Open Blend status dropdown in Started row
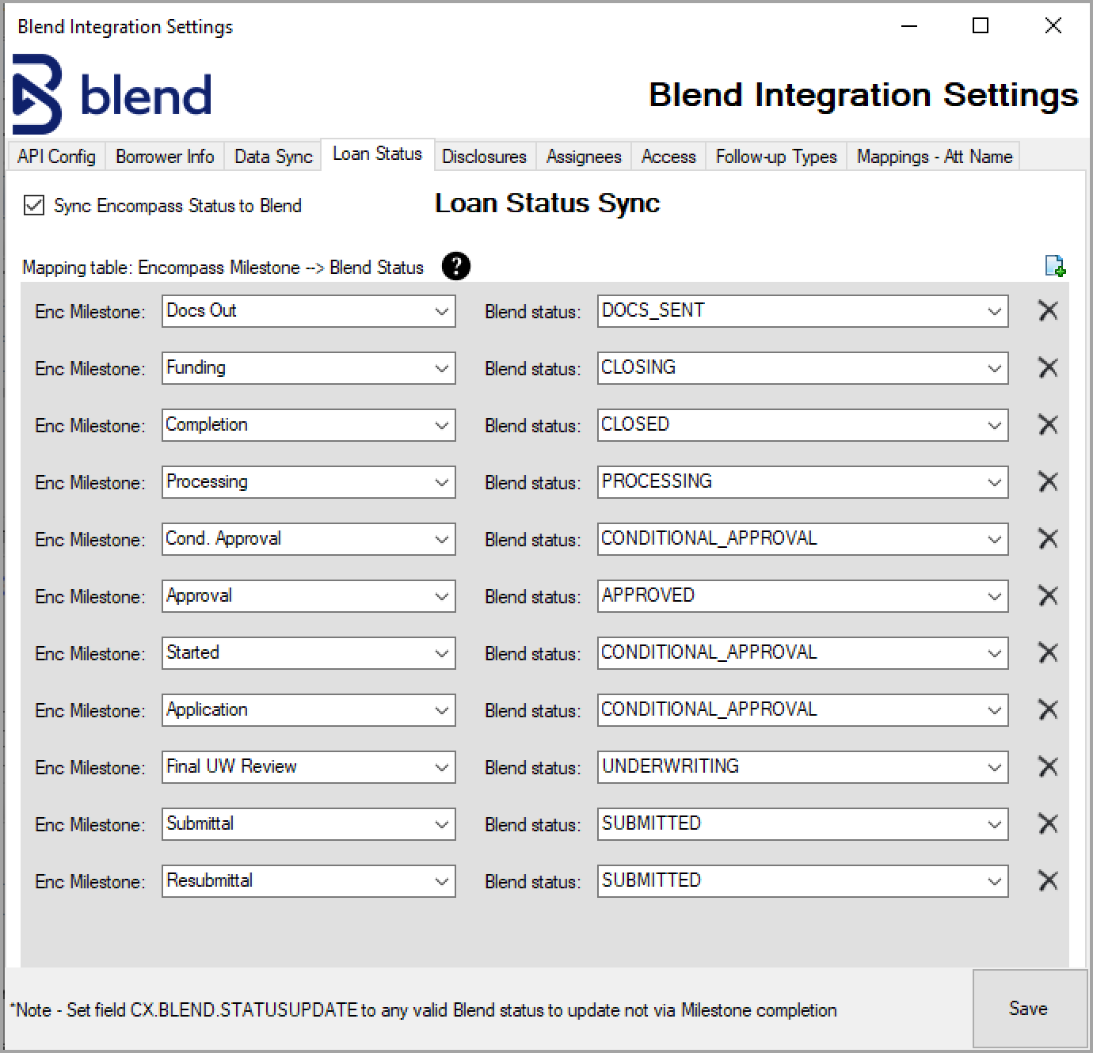The width and height of the screenshot is (1093, 1053). click(x=802, y=653)
